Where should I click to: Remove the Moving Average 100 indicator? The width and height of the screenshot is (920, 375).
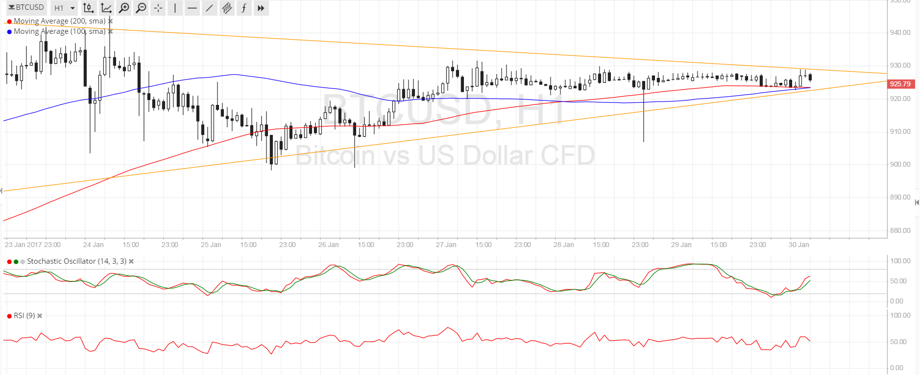pos(110,31)
